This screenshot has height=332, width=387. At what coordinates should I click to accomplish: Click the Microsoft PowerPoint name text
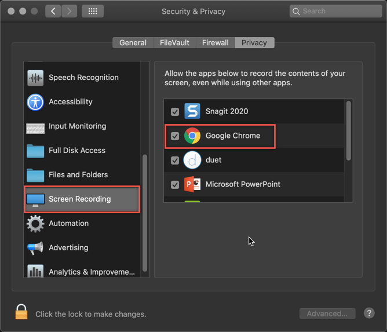243,184
